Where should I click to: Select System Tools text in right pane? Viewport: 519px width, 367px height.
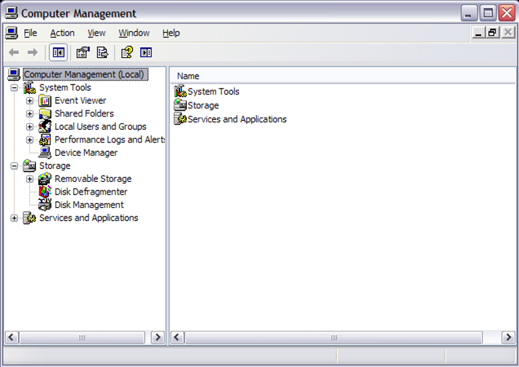213,92
